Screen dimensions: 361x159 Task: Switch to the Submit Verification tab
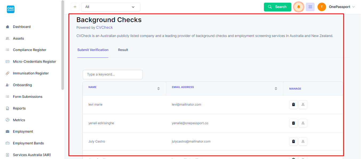[x=93, y=50]
